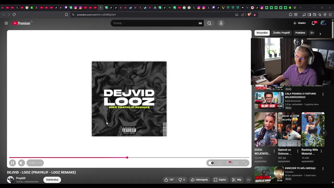Open the on-screen keyboard in search box

click(200, 23)
